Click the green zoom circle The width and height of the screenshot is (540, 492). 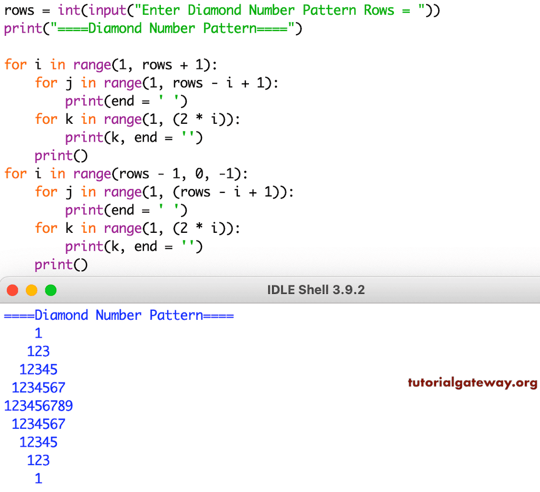[50, 290]
